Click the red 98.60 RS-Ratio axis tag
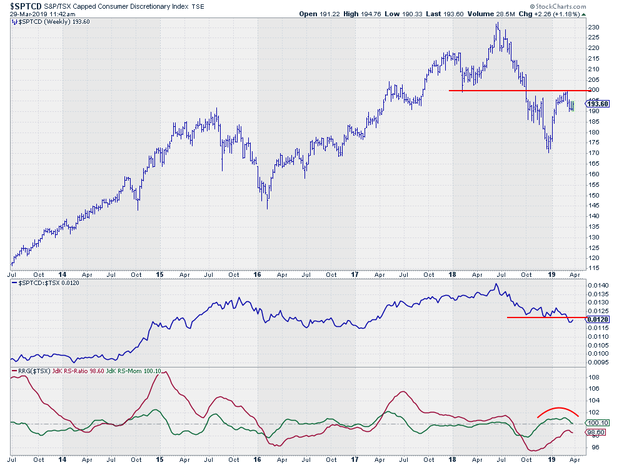Image resolution: width=619 pixels, height=465 pixels. [596, 432]
